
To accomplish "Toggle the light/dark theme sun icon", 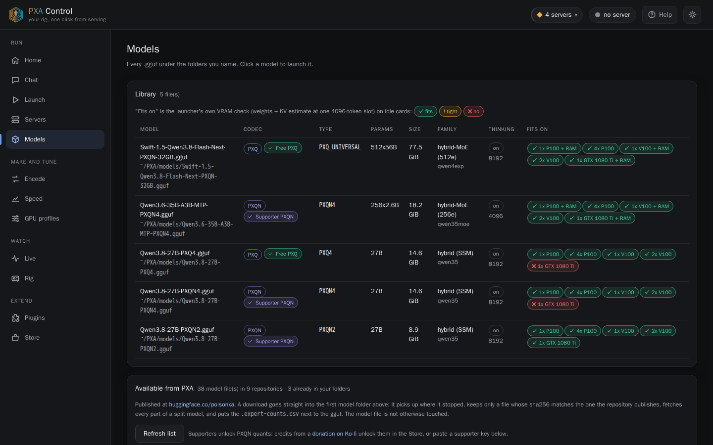I will 692,15.
